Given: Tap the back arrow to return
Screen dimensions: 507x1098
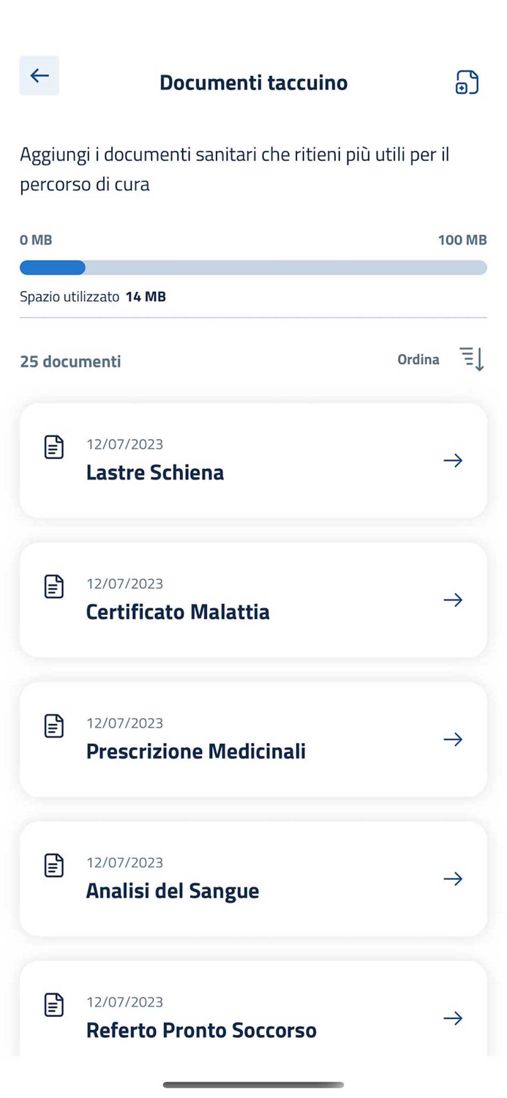Looking at the screenshot, I should click(39, 75).
